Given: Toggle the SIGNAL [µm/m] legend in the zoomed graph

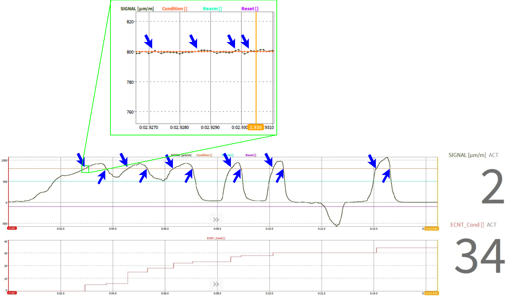Looking at the screenshot, I should (x=137, y=9).
